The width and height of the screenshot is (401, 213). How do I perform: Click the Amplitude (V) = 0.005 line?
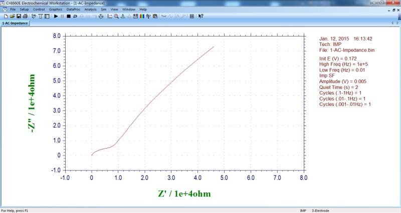[x=343, y=81]
